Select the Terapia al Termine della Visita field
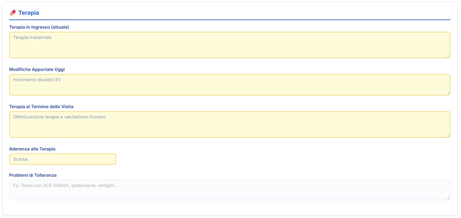 [x=229, y=125]
